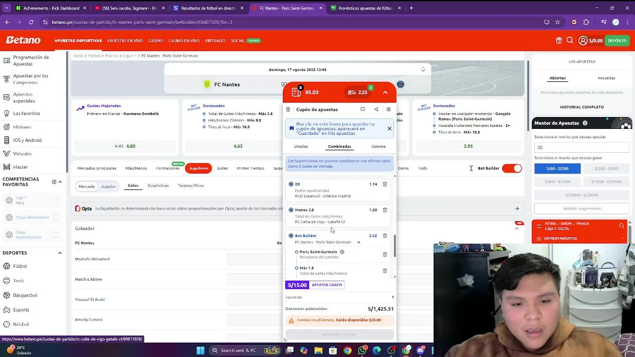This screenshot has width=635, height=357.
Task: Click the stake amount input showing 30
Action: click(582, 147)
